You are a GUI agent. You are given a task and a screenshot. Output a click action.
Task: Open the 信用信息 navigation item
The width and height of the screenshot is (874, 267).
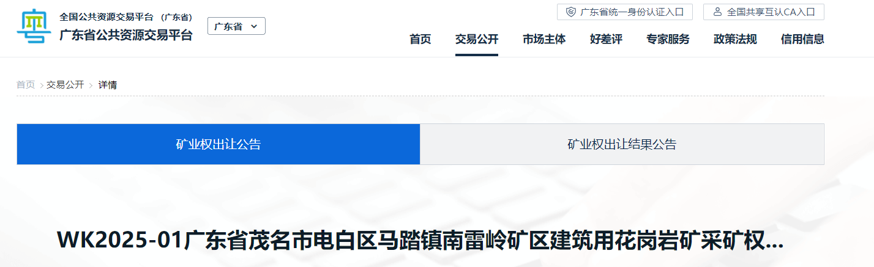coord(802,39)
